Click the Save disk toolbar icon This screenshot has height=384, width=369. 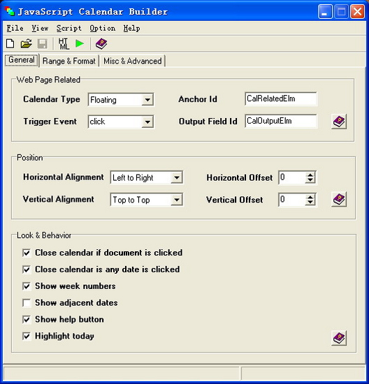click(x=43, y=44)
